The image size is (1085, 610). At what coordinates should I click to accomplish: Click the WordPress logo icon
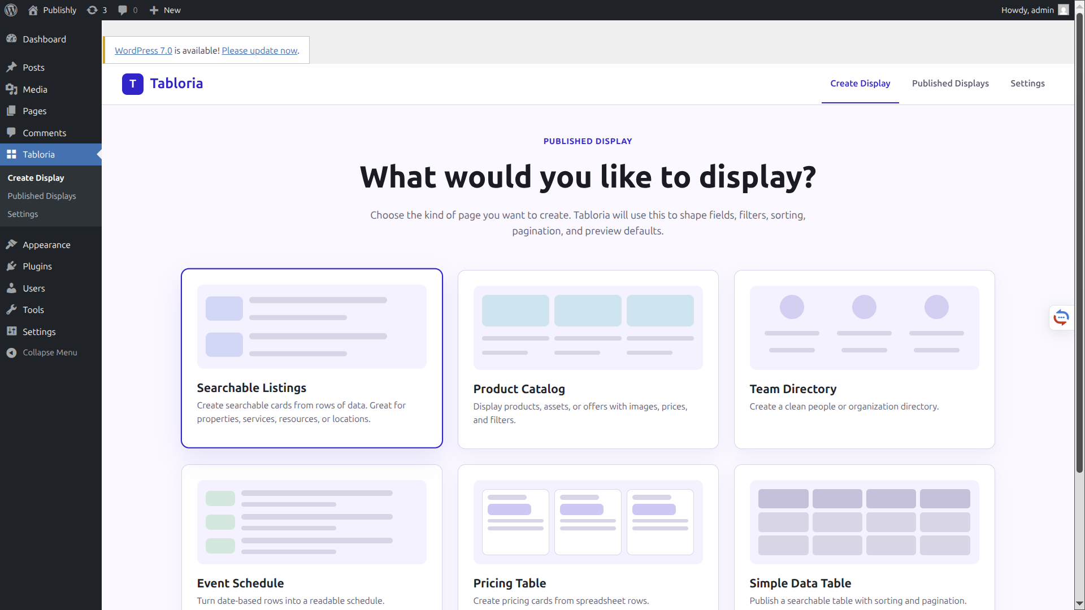point(11,10)
